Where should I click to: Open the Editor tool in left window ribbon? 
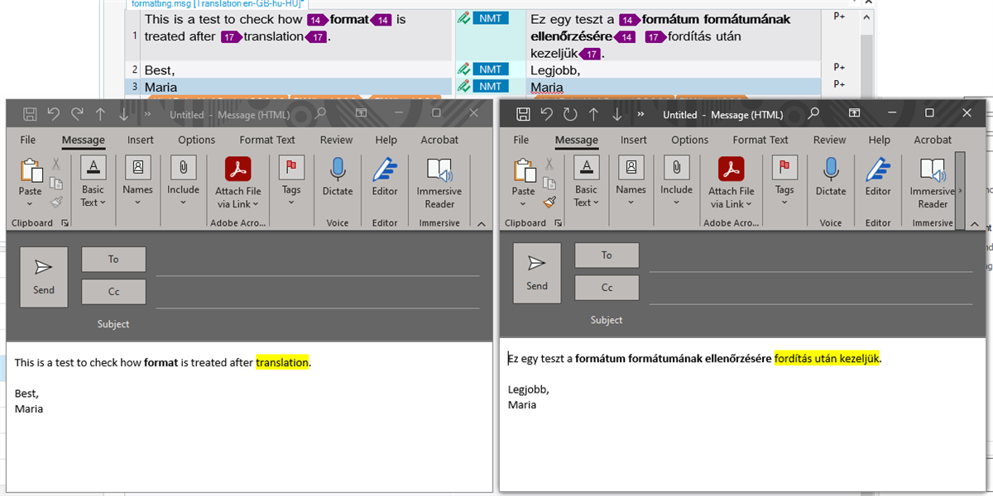click(385, 169)
